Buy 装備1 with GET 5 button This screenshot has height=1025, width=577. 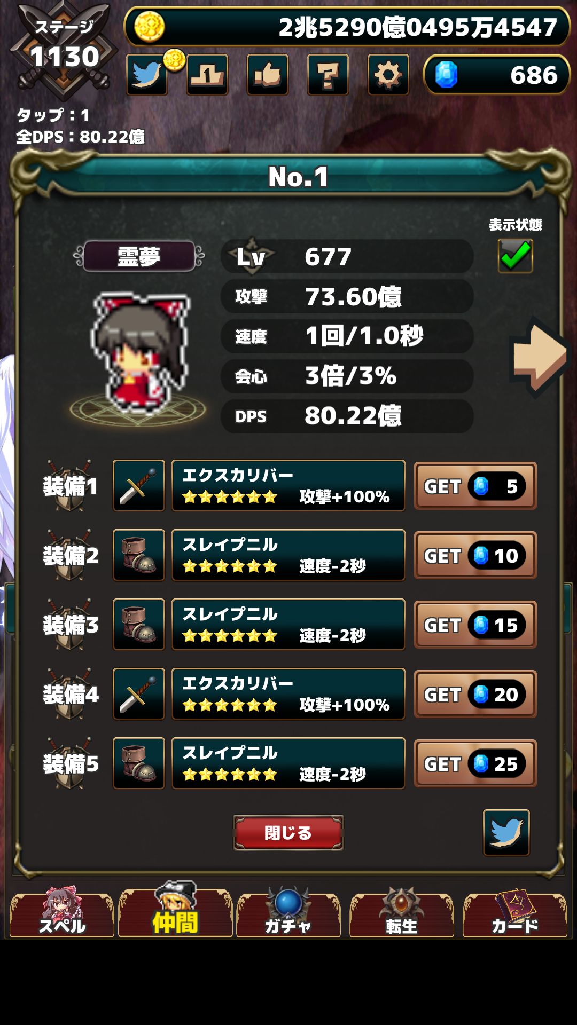(x=475, y=486)
